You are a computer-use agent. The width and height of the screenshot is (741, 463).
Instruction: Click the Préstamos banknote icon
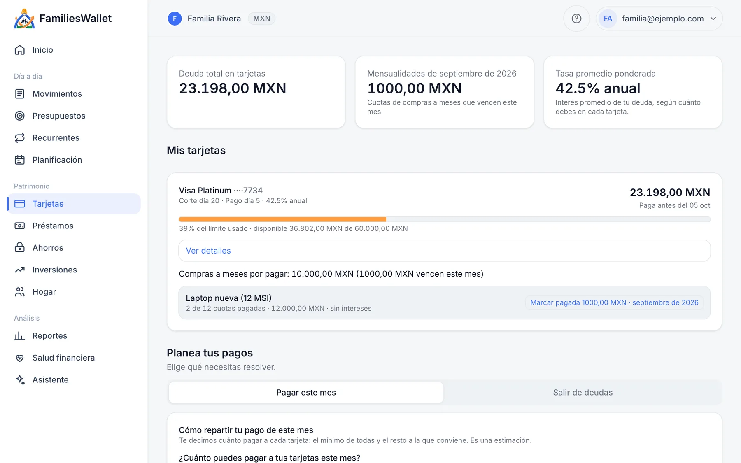[20, 226]
